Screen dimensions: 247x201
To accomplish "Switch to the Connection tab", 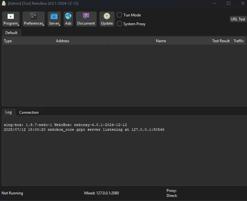I will pyautogui.click(x=29, y=112).
